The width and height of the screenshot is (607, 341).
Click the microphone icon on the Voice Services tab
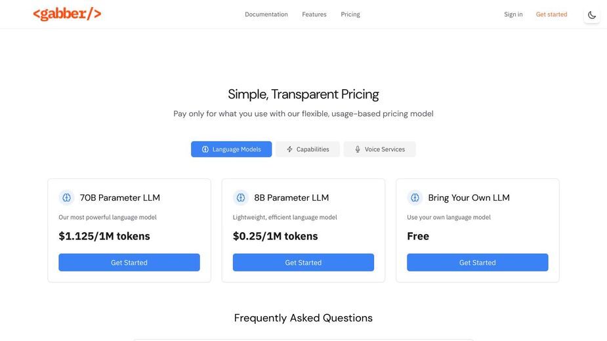[358, 150]
